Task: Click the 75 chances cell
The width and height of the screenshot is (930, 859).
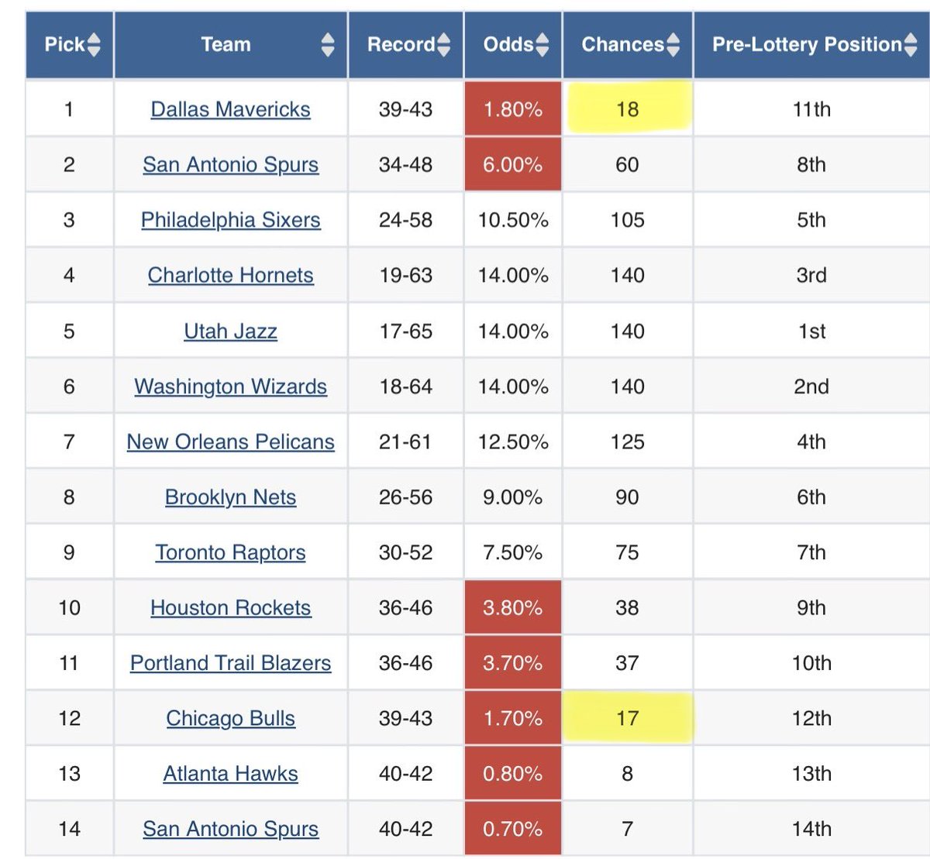Action: click(628, 552)
